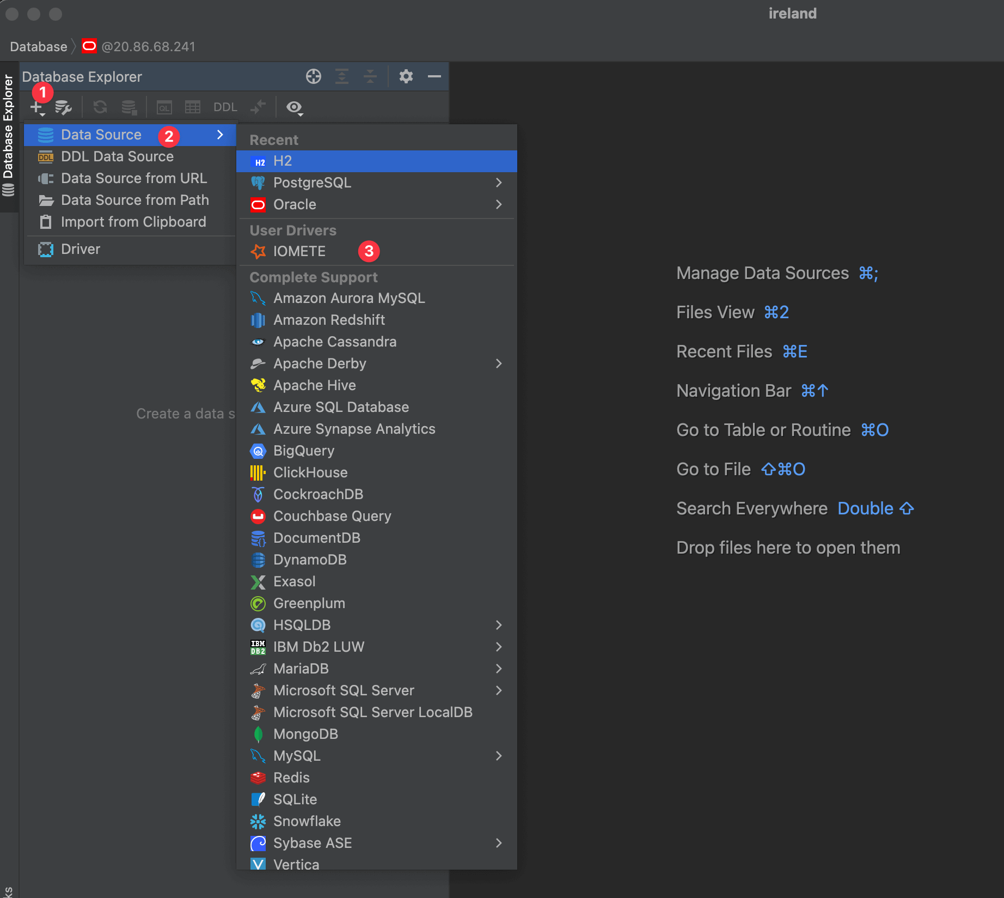Select H2 from the Recent list
Image resolution: width=1004 pixels, height=898 pixels.
pyautogui.click(x=377, y=161)
